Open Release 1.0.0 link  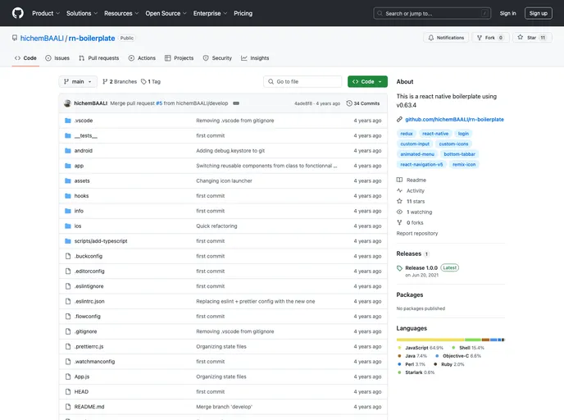(421, 267)
